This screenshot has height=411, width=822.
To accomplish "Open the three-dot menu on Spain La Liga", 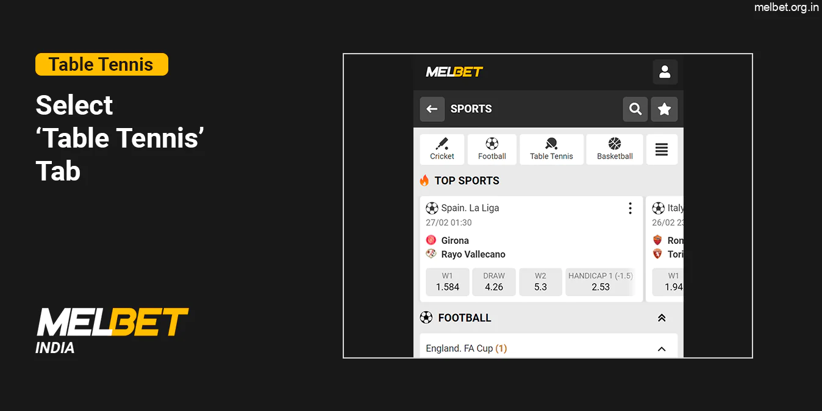I will point(630,207).
